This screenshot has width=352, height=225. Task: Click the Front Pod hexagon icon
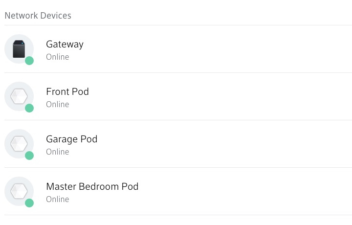coord(19,96)
